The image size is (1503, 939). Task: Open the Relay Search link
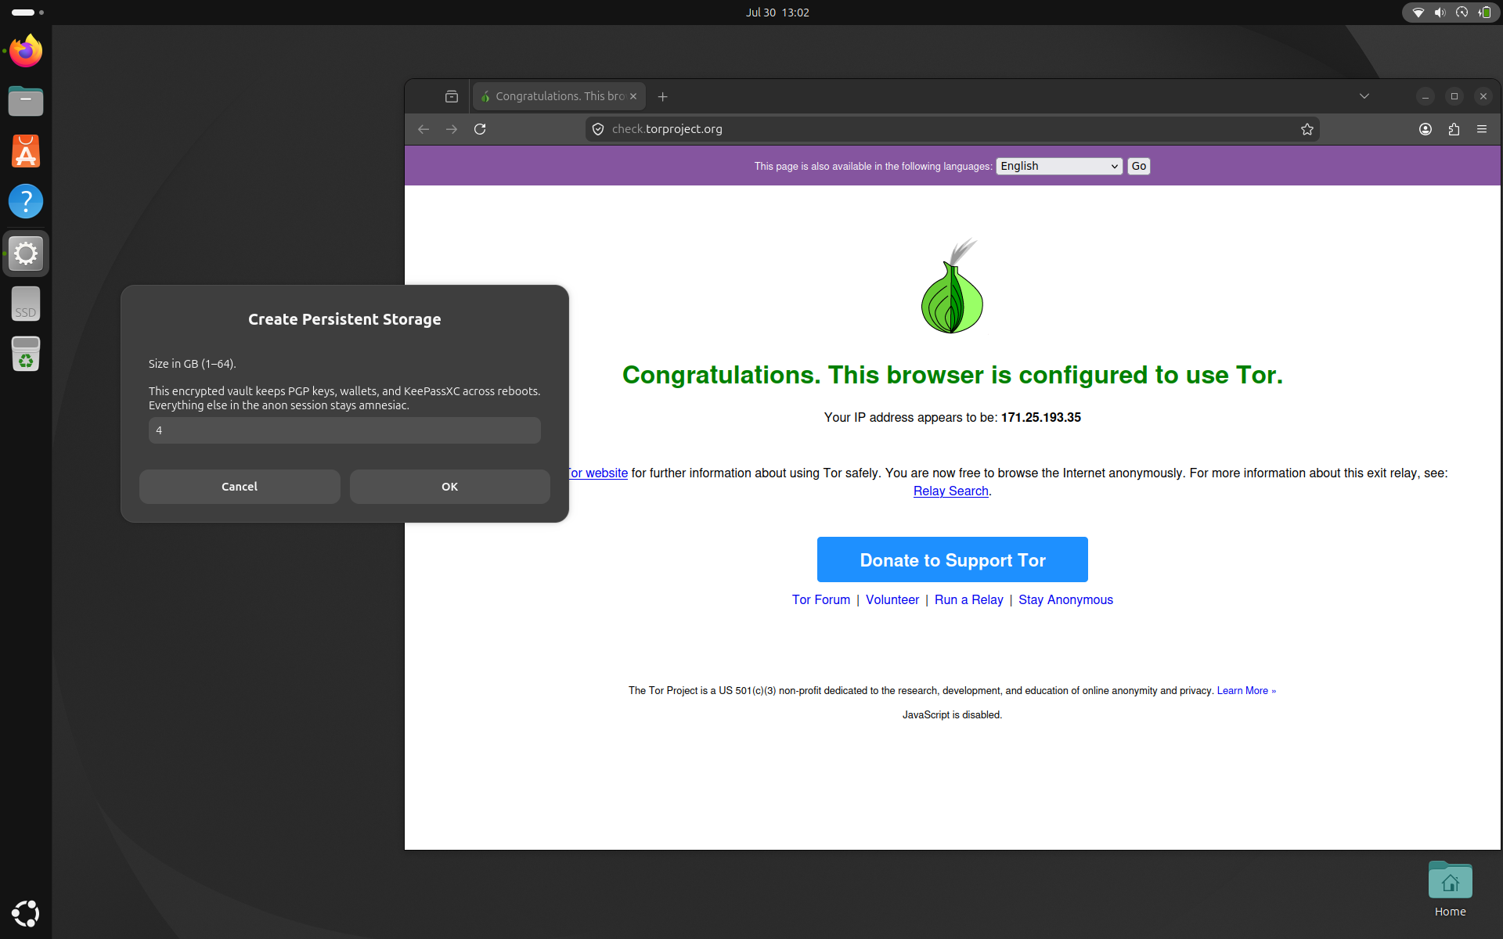(950, 491)
